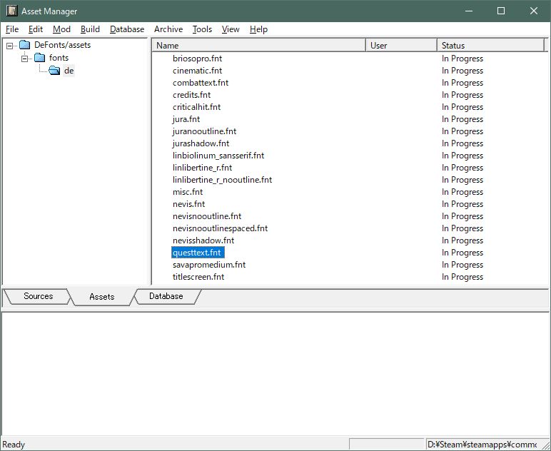551x451 pixels.
Task: Select titlescreen.fnt in the file list
Action: (198, 277)
